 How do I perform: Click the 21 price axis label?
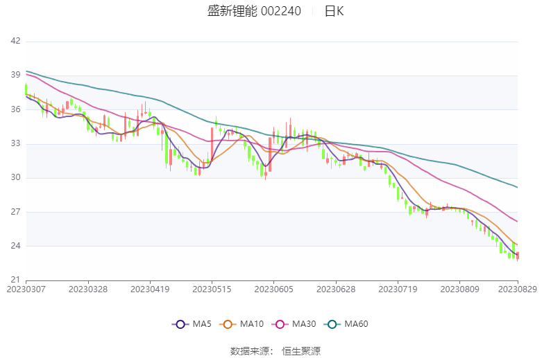15,280
